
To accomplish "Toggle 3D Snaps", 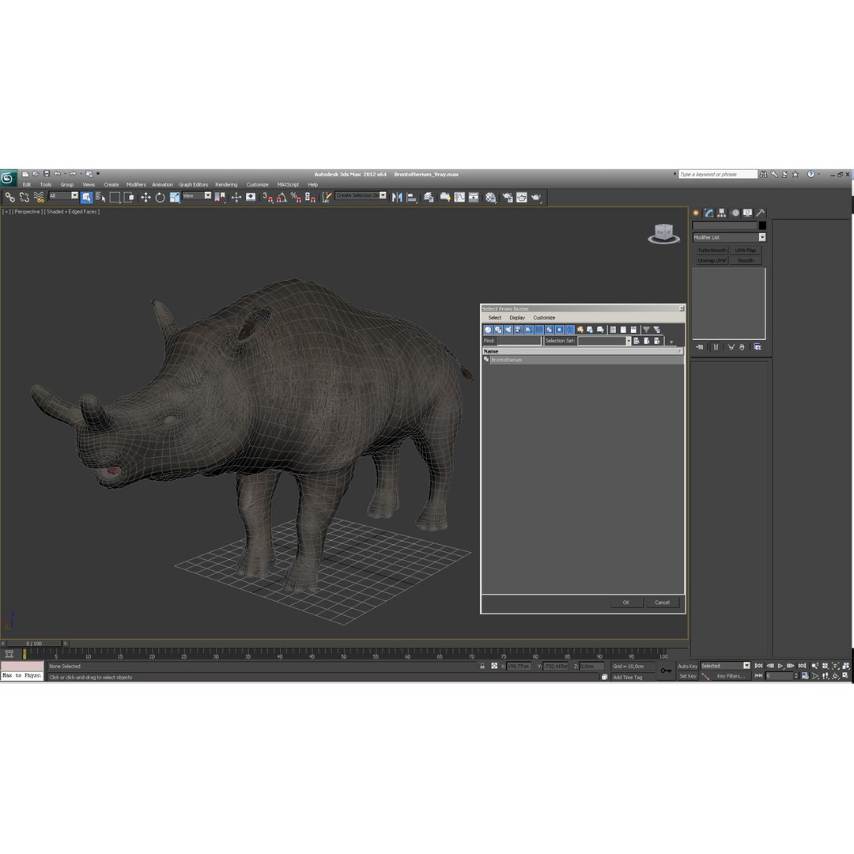I will click(267, 197).
